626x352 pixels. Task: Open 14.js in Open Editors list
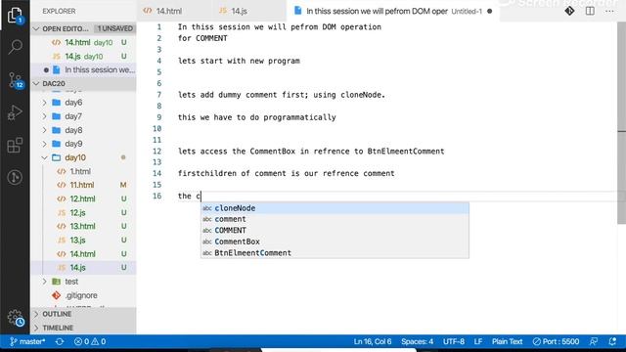(83, 57)
